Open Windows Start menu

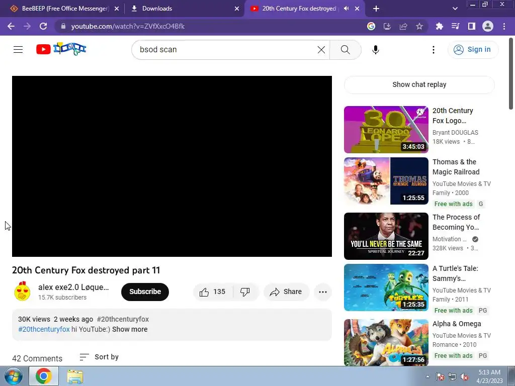pyautogui.click(x=14, y=376)
